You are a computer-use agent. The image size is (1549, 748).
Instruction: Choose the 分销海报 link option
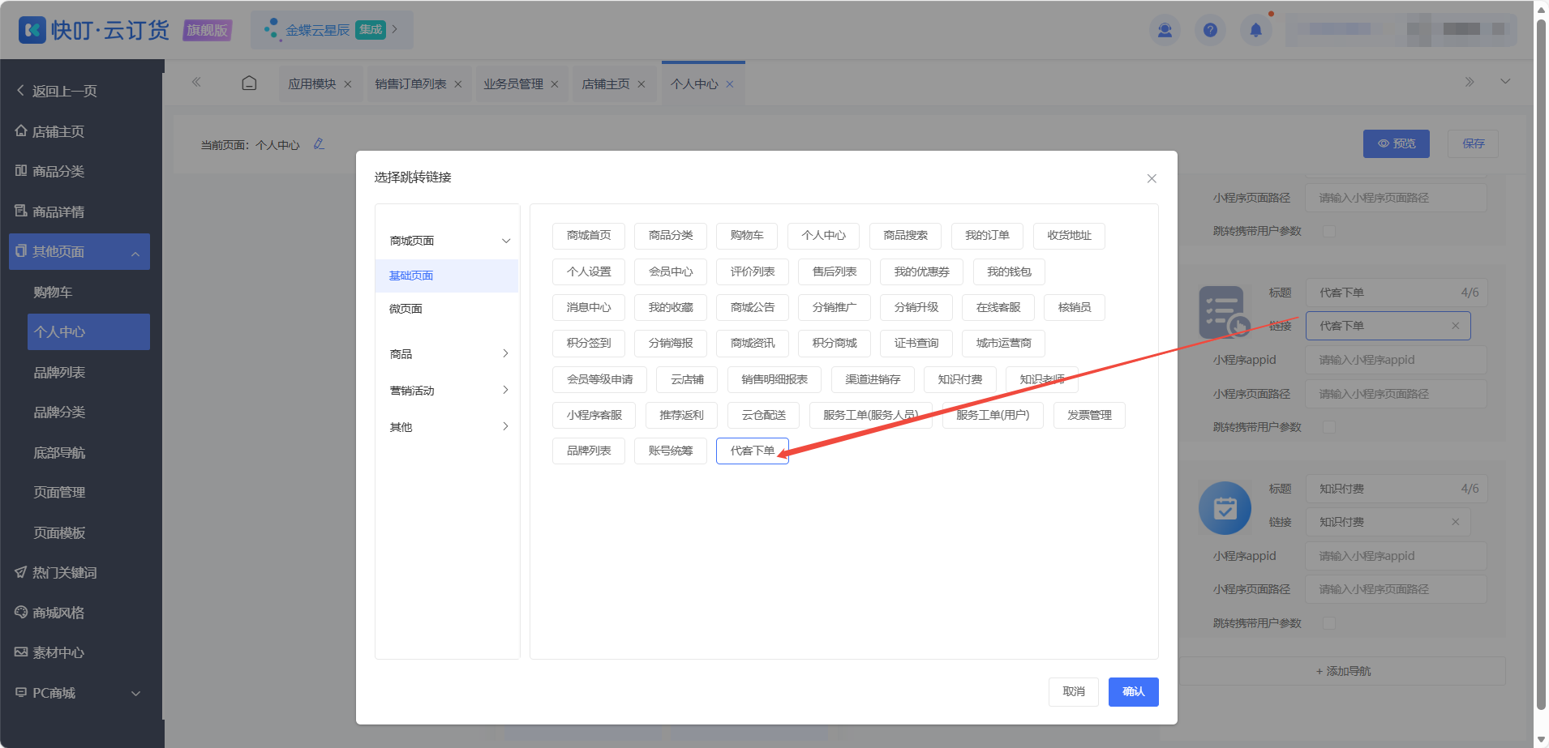coord(671,344)
